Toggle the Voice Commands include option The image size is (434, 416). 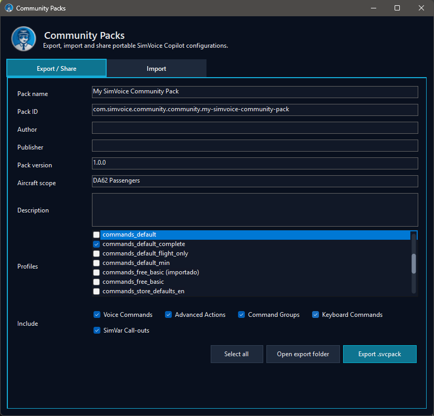97,315
